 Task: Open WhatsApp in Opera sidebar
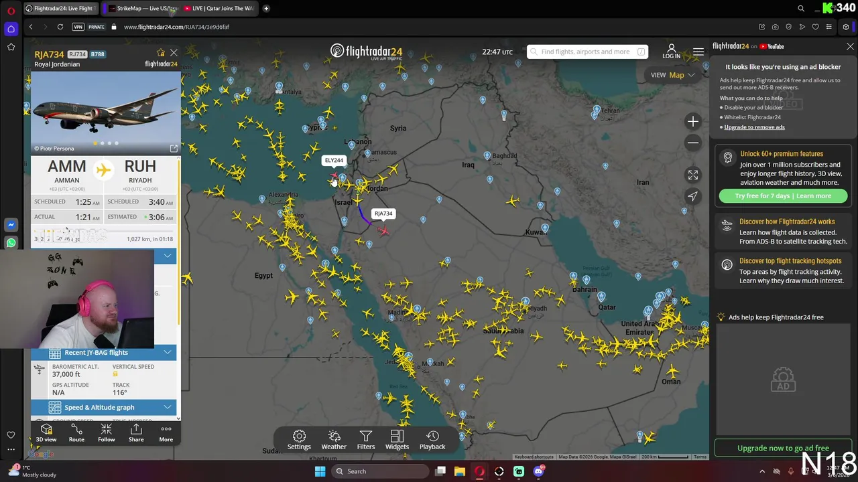11,243
